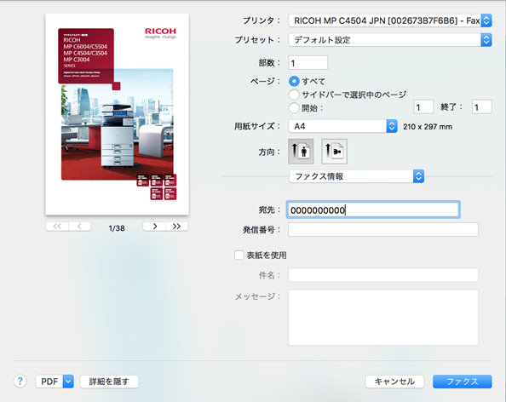Select landscape orientation icon

334,152
